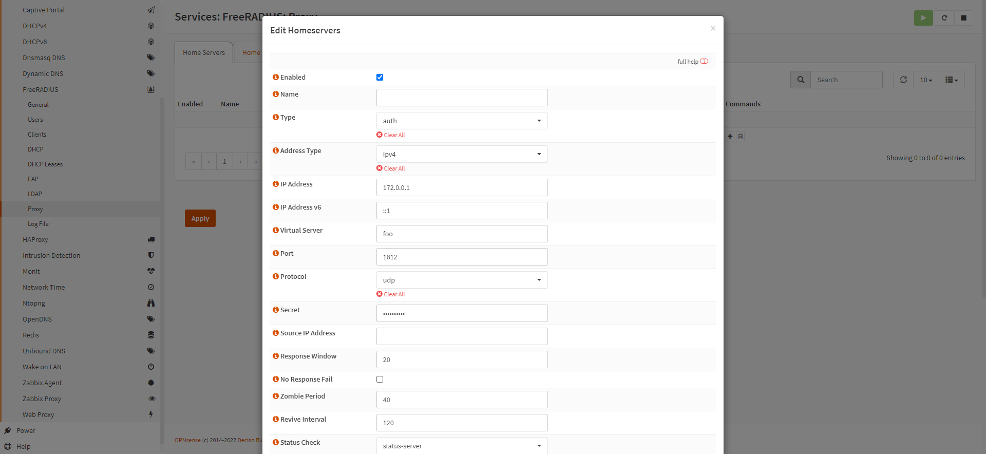Click the restart service icon in header
The height and width of the screenshot is (454, 986).
click(944, 18)
